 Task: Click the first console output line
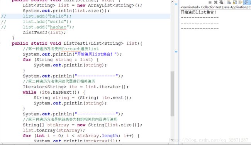(x=198, y=12)
